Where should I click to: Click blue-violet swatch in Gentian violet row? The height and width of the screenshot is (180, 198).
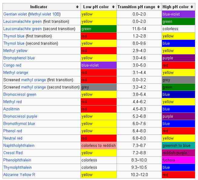tap(178, 14)
